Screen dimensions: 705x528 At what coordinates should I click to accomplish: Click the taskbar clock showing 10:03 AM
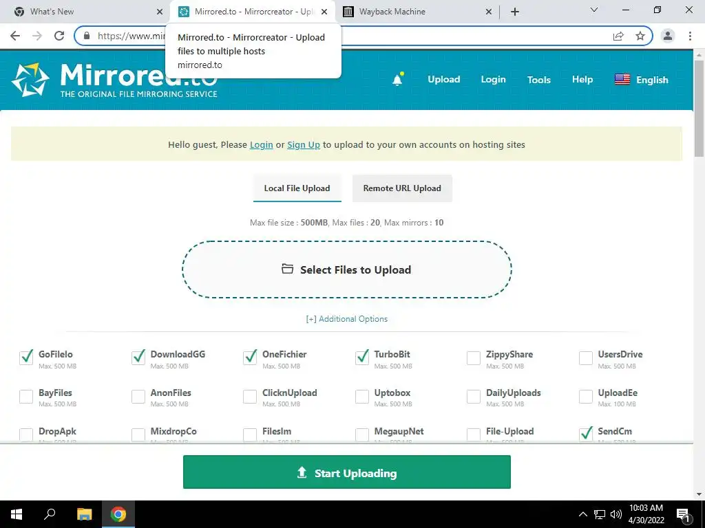point(646,514)
